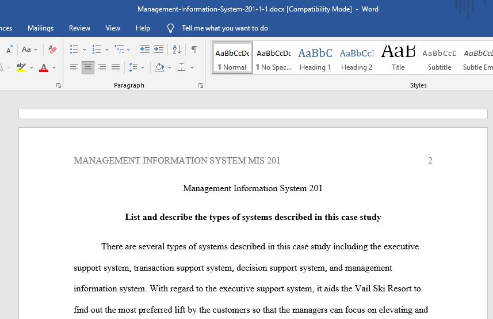
Task: Apply the Heading 1 style
Action: click(x=315, y=58)
